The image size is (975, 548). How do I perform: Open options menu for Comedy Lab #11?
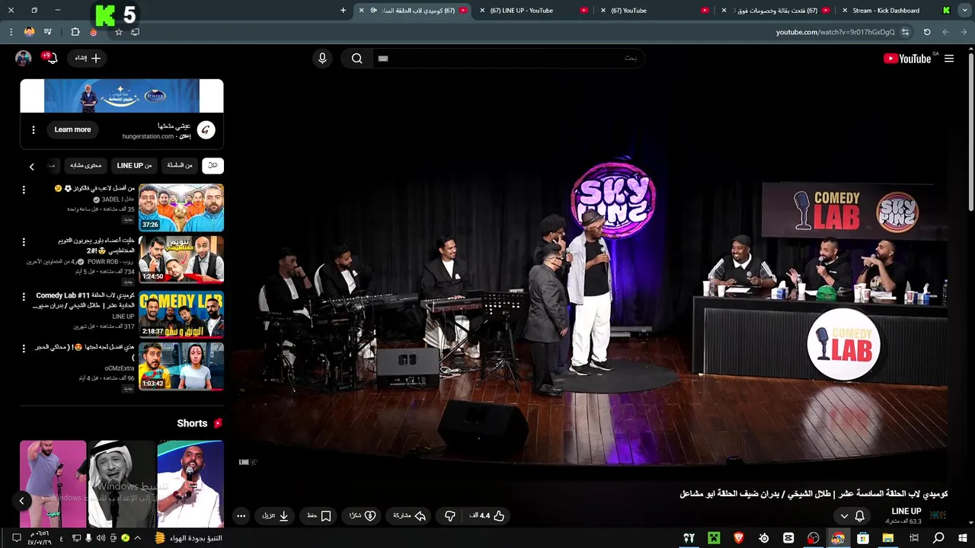coord(24,295)
